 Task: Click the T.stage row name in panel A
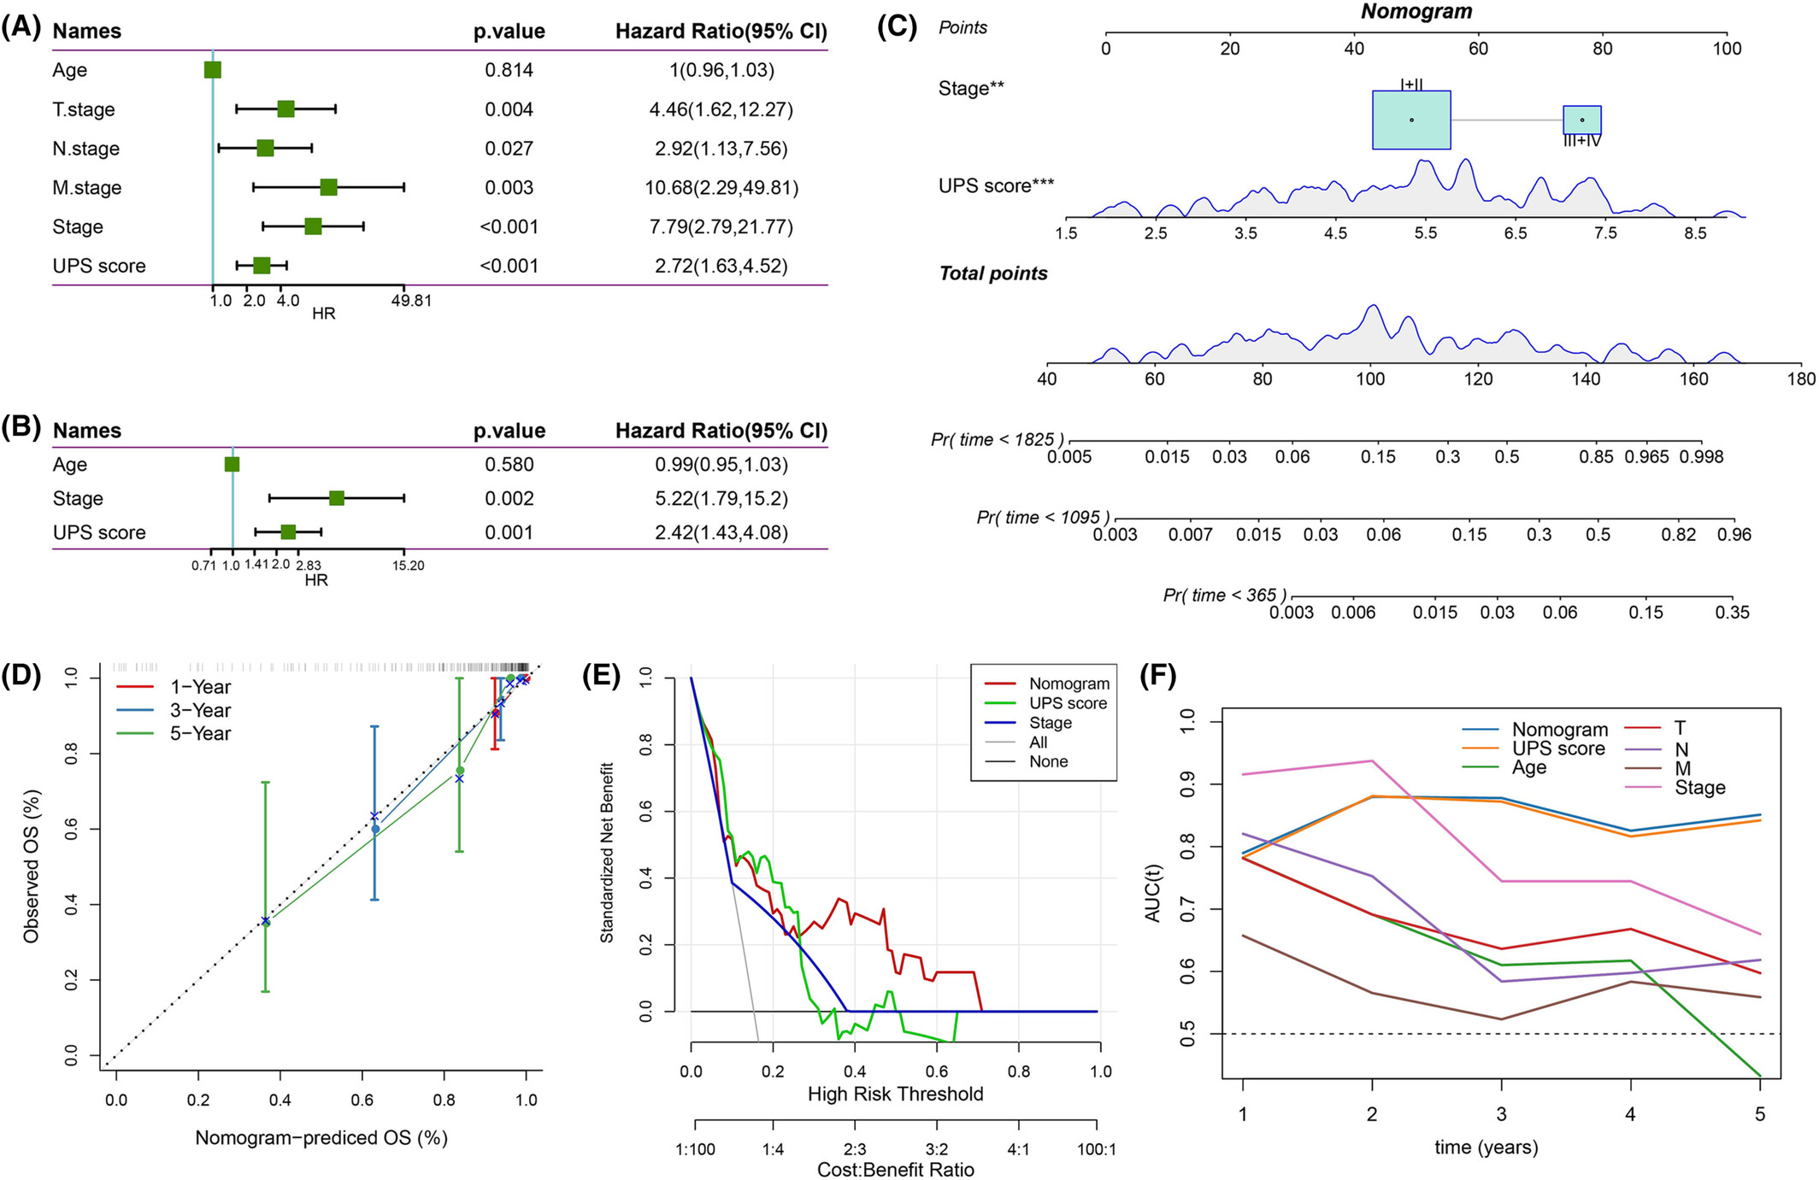point(84,109)
